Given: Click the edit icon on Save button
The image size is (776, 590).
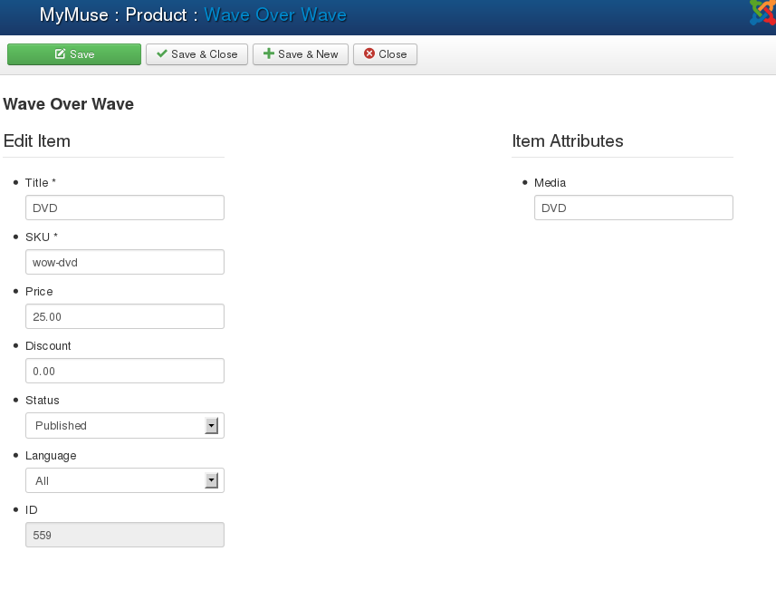Looking at the screenshot, I should (x=61, y=54).
